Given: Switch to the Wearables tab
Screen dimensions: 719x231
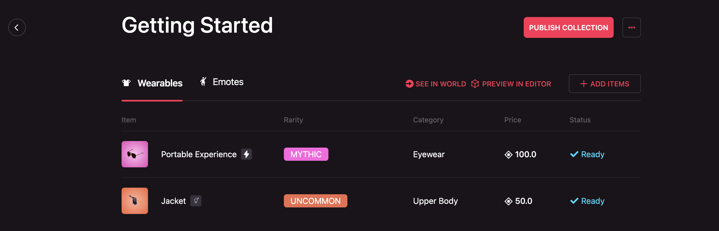Looking at the screenshot, I should [160, 83].
